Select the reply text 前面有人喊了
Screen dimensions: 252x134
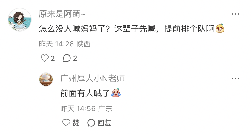85,93
